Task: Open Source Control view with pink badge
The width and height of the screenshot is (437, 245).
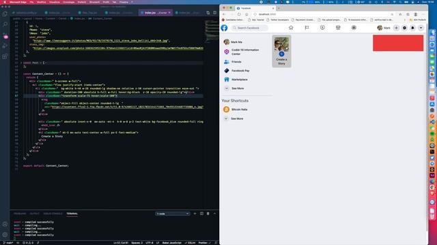Action: tap(5, 35)
